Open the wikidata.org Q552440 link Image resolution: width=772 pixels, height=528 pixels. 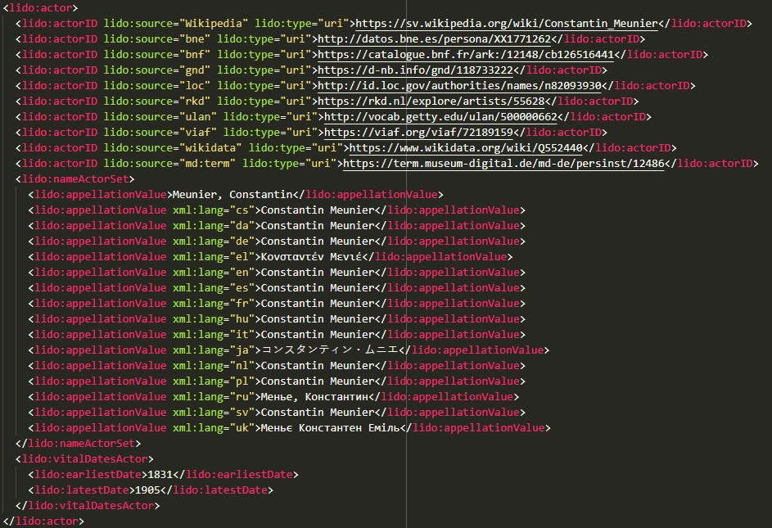tap(466, 148)
